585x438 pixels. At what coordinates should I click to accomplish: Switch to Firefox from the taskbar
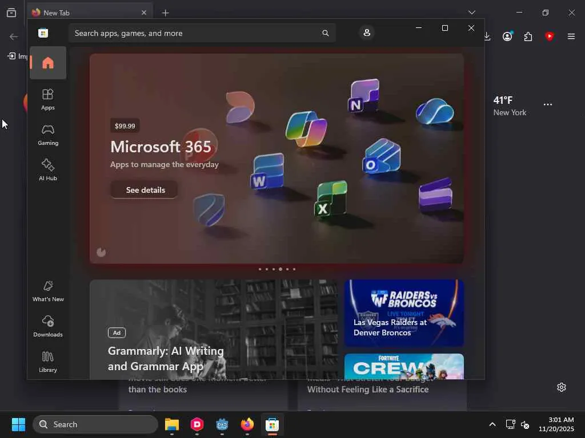247,424
